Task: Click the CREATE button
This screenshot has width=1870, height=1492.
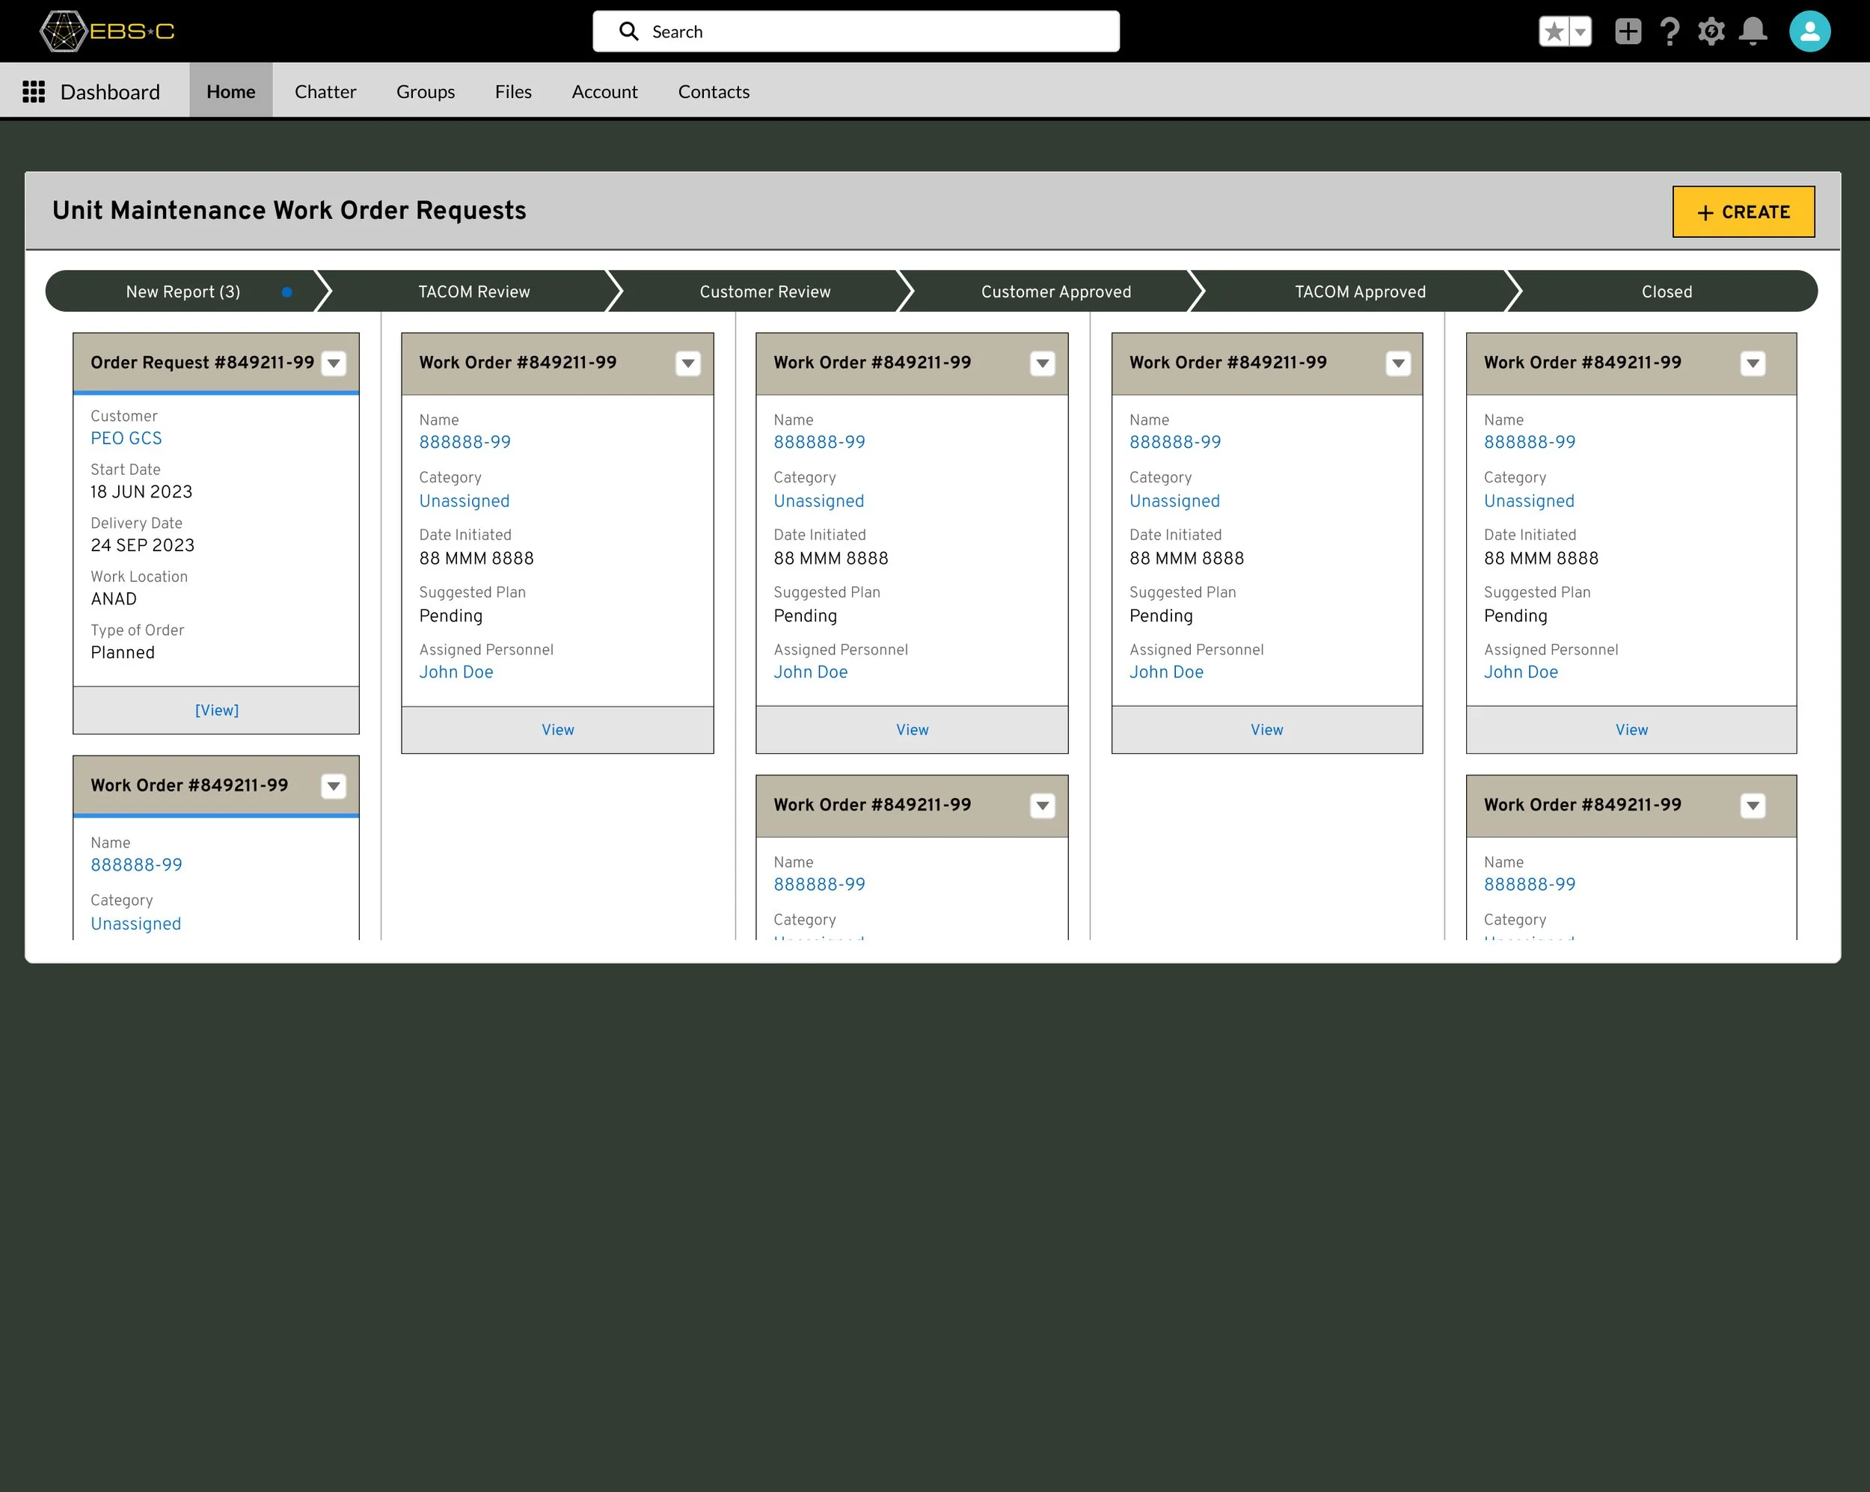Action: [1743, 212]
